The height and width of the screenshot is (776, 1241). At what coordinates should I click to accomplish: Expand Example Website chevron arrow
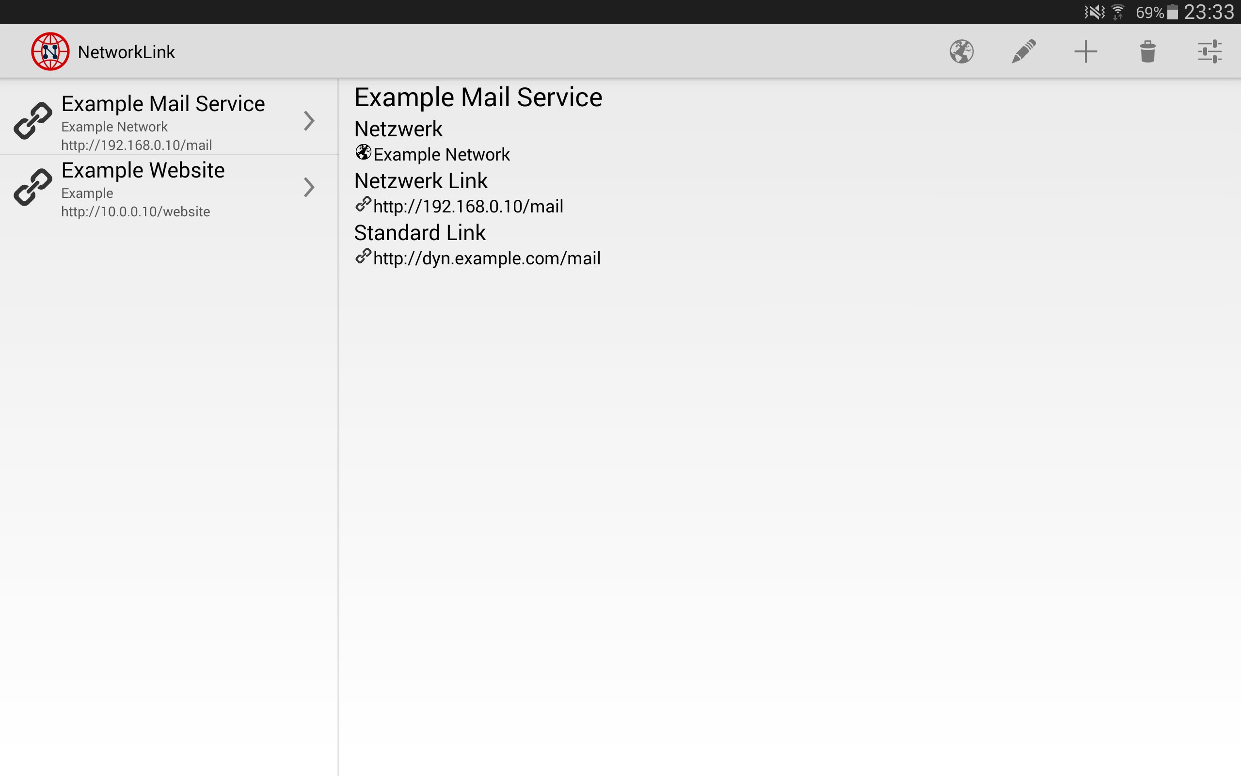(309, 187)
